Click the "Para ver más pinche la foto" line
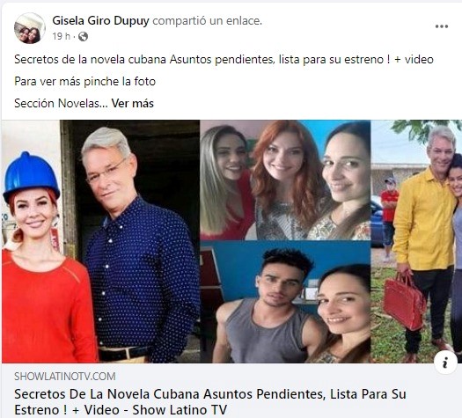Viewport: 462px width, 418px height. pos(84,81)
